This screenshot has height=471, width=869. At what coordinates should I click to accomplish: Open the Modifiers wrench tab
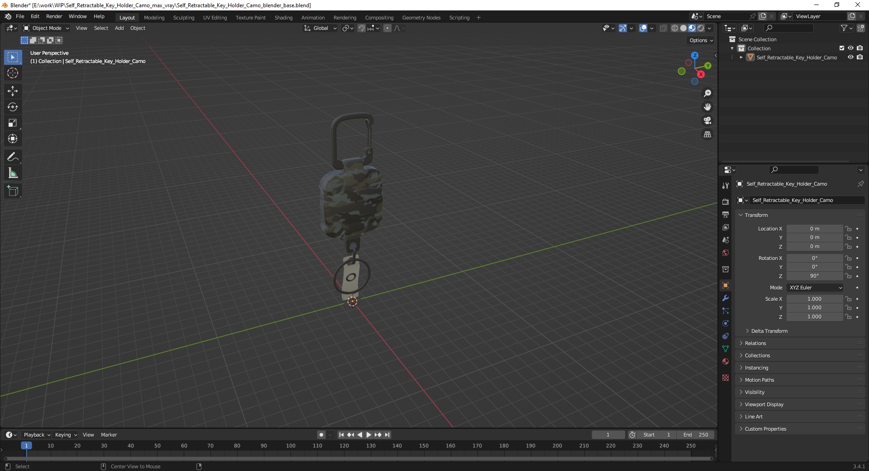point(726,298)
